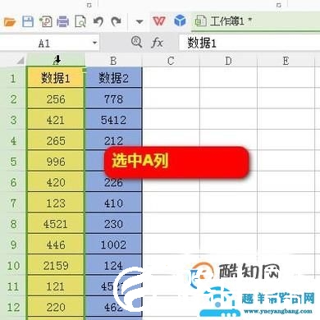Viewport: 320px width, 320px height.
Task: Open file with the folder icon
Action: [x=10, y=21]
